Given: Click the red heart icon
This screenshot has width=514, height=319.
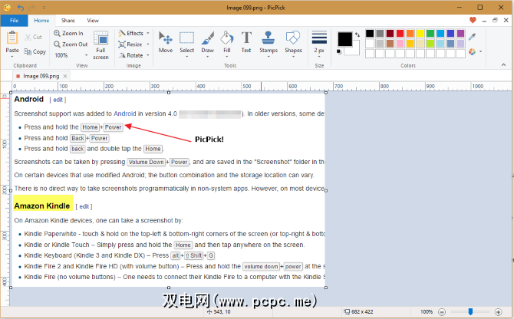Looking at the screenshot, I should click(473, 20).
